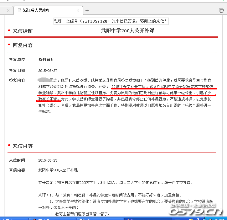This screenshot has width=227, height=220.
Task: Select the reply date 2015-03-27
Action: [x=48, y=71]
